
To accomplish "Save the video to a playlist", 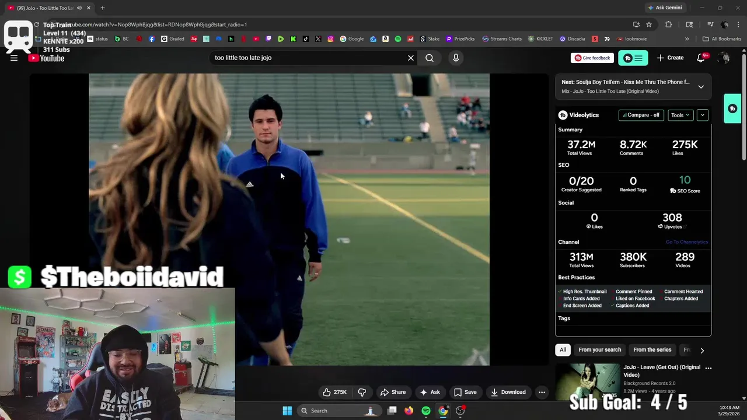I will [x=465, y=392].
